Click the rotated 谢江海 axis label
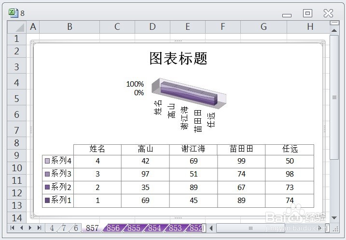 pos(184,118)
